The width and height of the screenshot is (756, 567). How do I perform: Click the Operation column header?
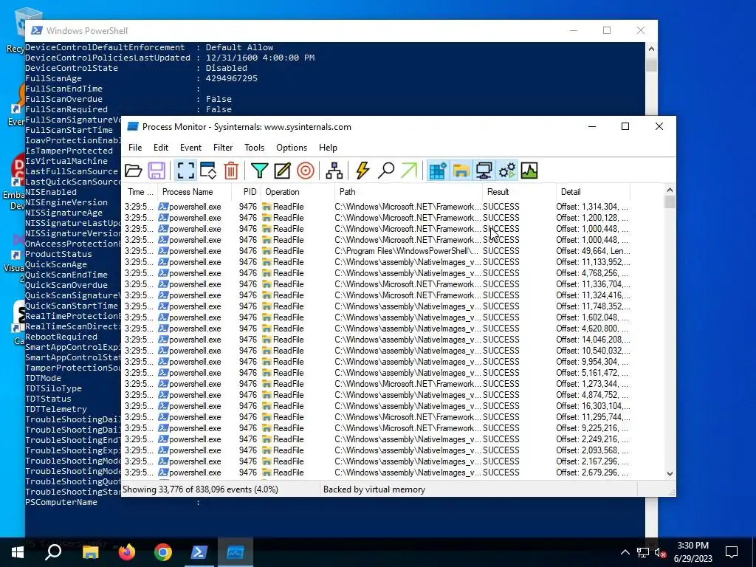coord(298,192)
